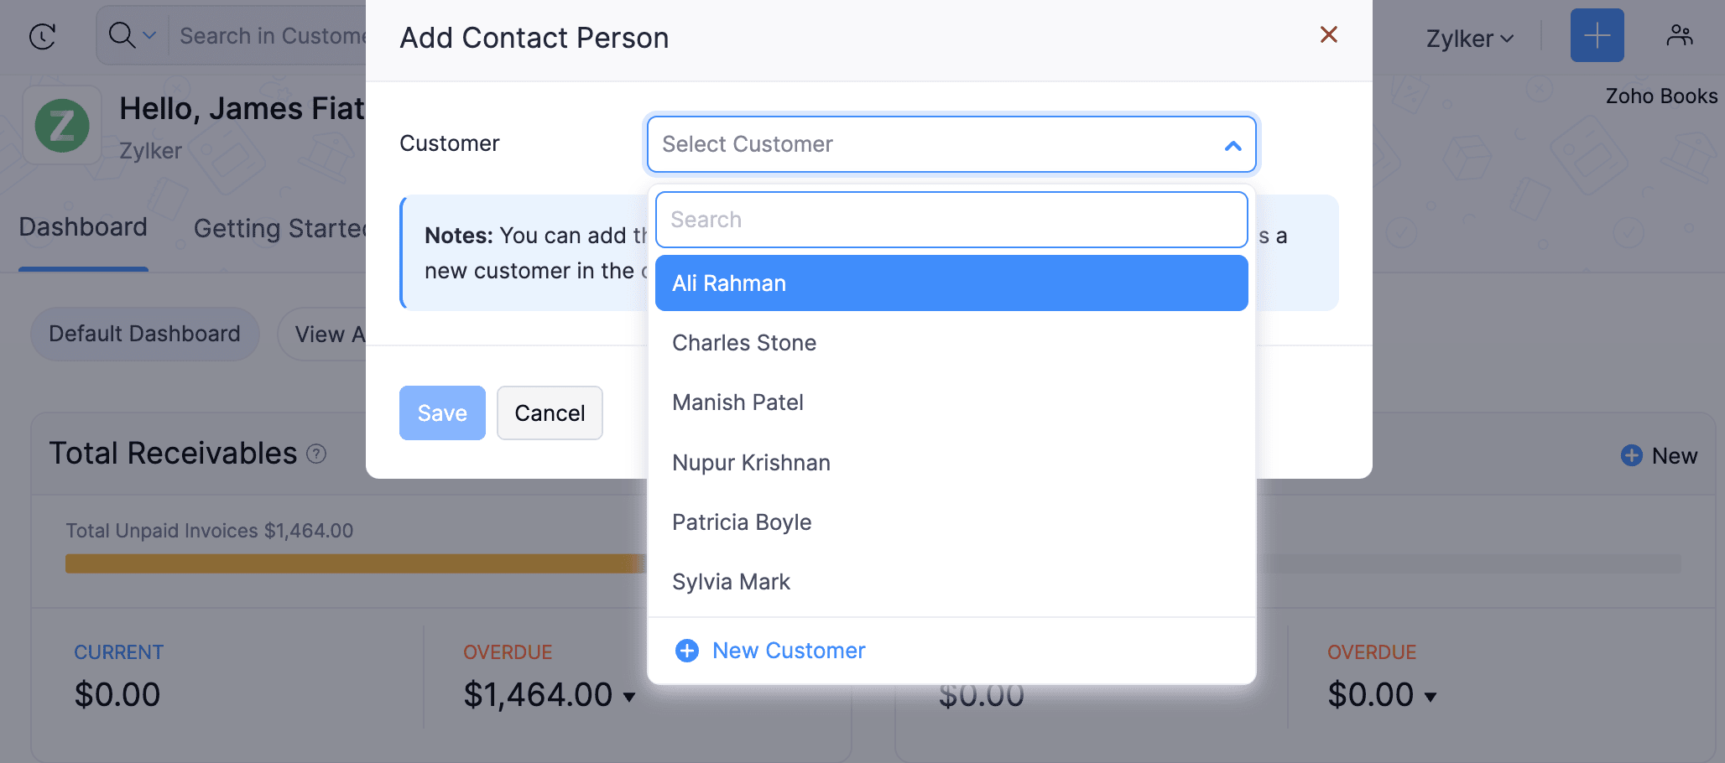Click the Total Receivables help icon
This screenshot has width=1725, height=763.
(x=317, y=454)
